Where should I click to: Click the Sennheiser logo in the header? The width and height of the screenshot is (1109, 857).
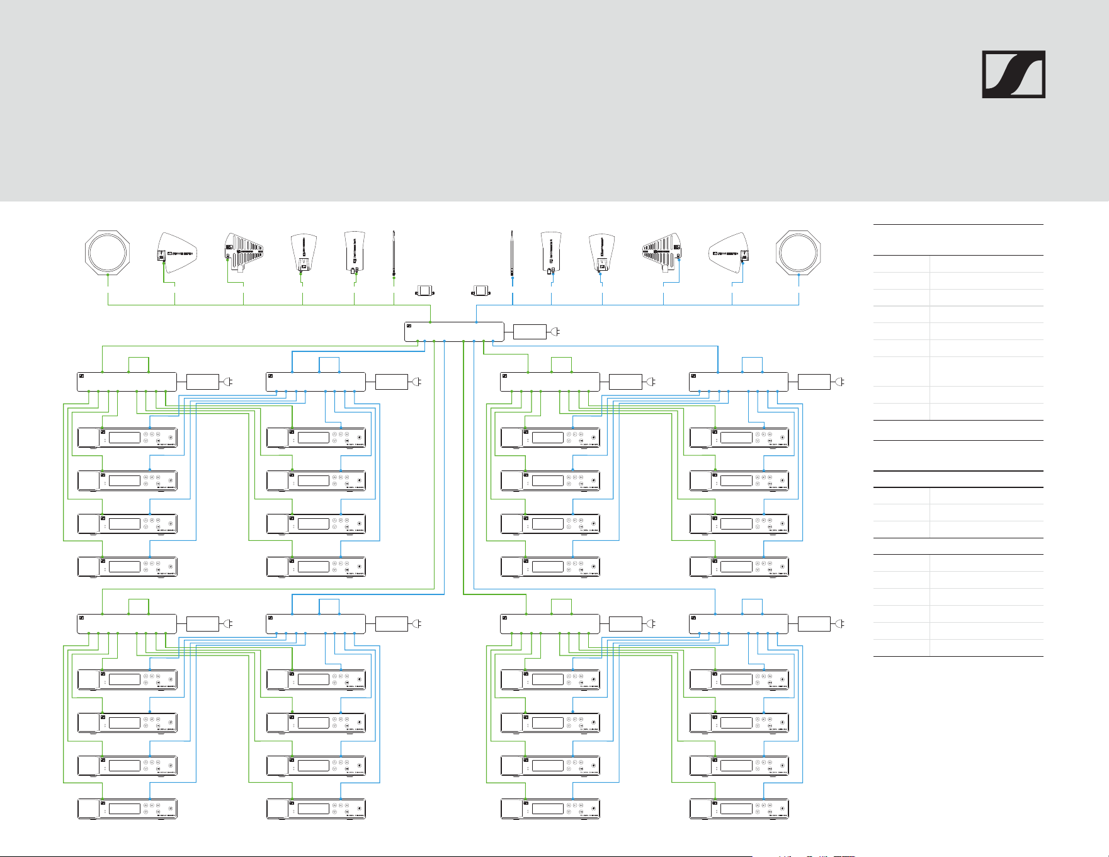1013,74
